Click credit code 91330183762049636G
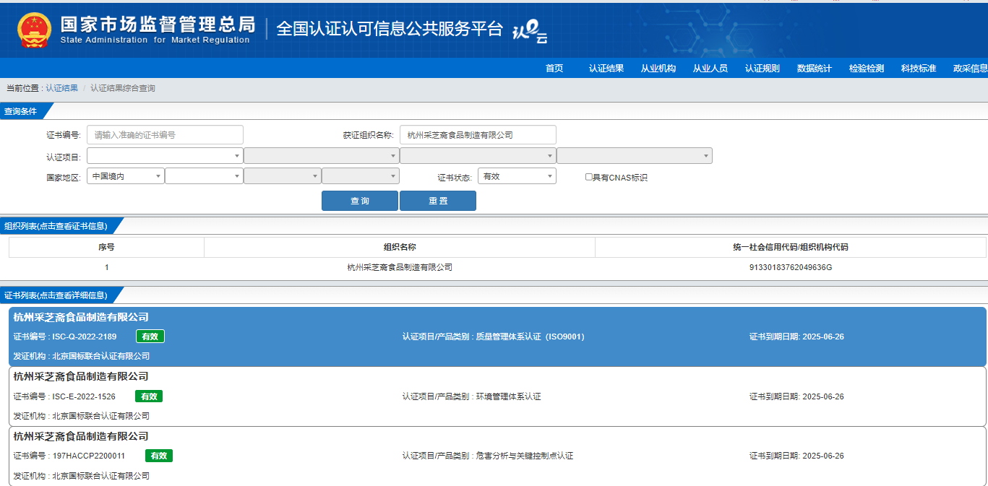This screenshot has width=988, height=486. coord(791,267)
